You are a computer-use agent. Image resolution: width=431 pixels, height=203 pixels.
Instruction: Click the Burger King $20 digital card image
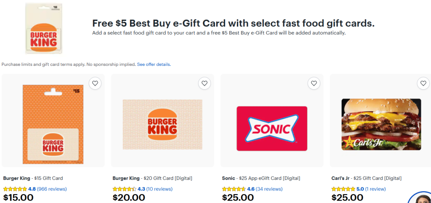coord(162,124)
